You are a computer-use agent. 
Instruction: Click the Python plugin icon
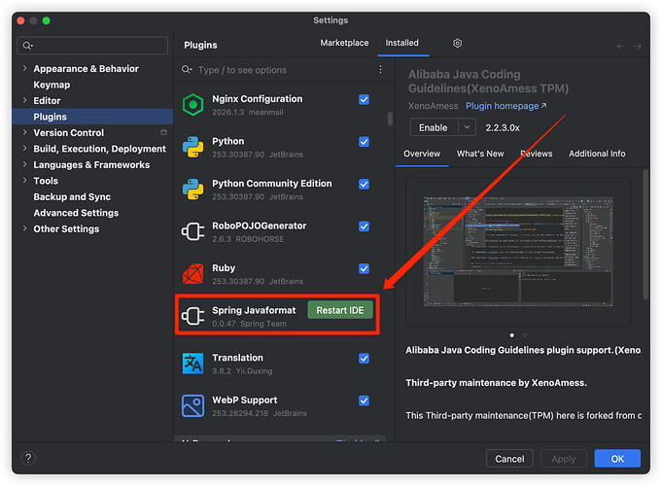point(192,148)
